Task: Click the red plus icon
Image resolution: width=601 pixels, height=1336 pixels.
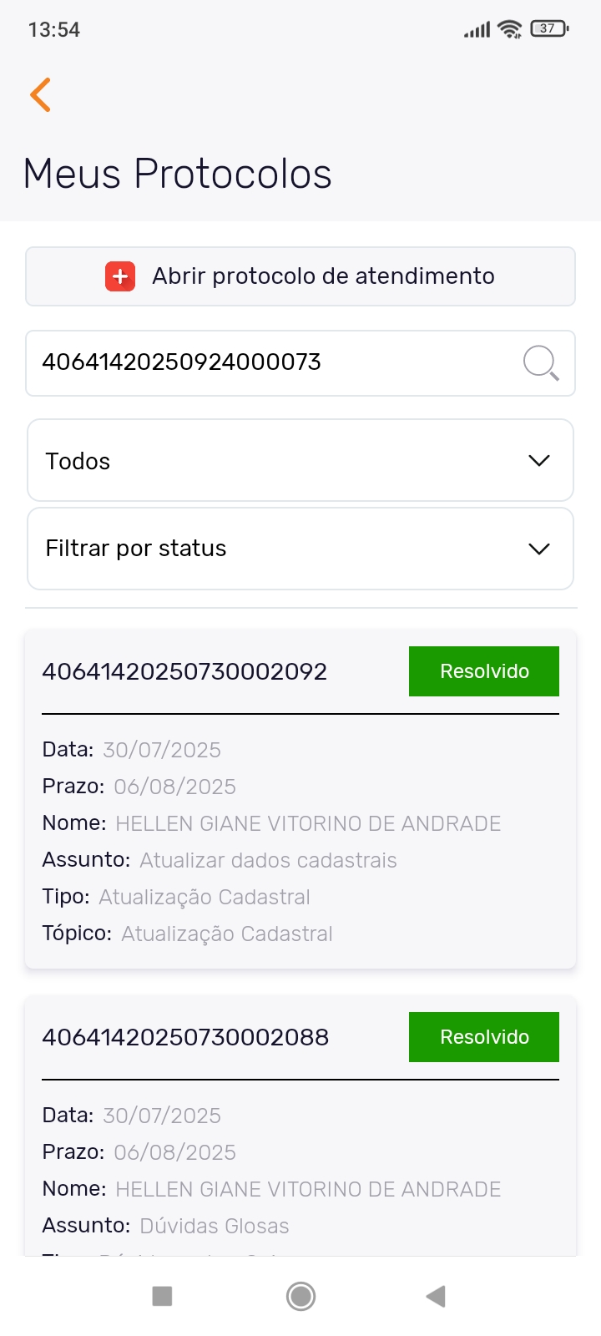Action: coord(120,276)
